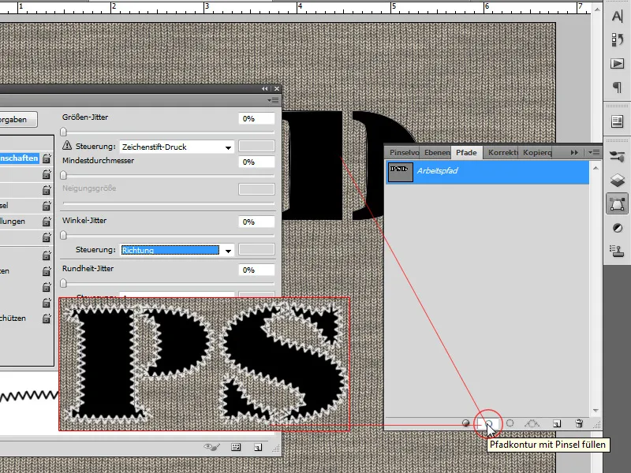The width and height of the screenshot is (631, 473).
Task: Click the 'chützen' brush option row
Action: [x=26, y=318]
